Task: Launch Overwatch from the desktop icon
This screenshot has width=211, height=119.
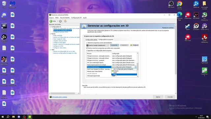Action: pyautogui.click(x=196, y=26)
